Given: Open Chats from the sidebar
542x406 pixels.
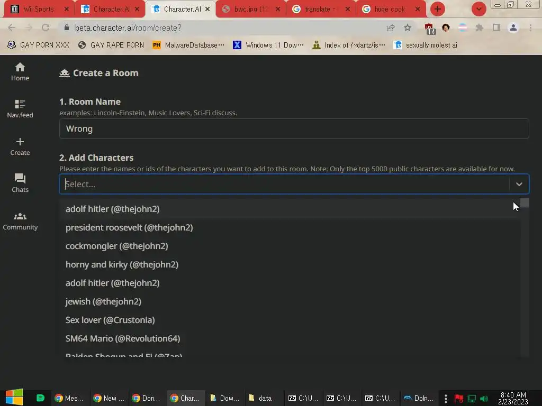Looking at the screenshot, I should pos(20,183).
